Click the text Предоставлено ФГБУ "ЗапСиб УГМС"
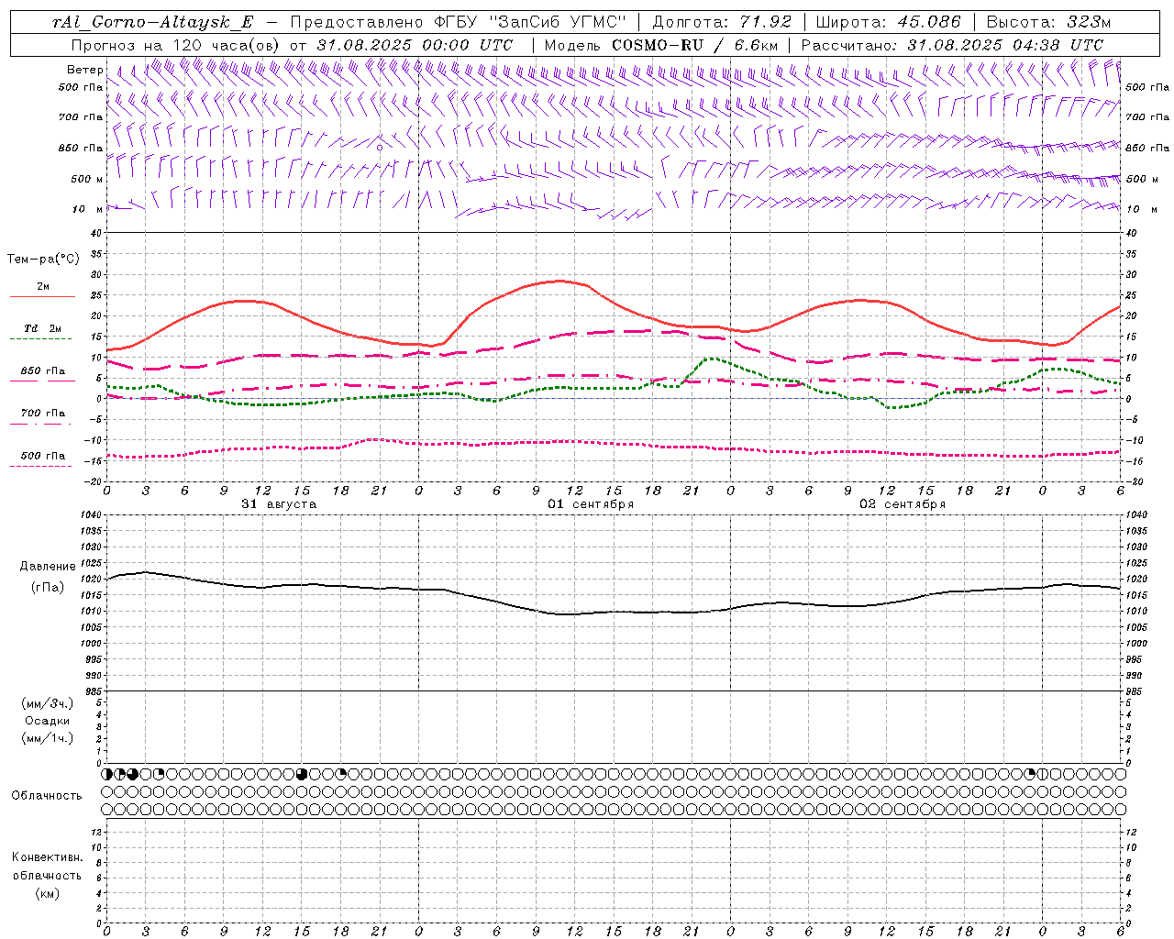The width and height of the screenshot is (1174, 939). [x=458, y=23]
